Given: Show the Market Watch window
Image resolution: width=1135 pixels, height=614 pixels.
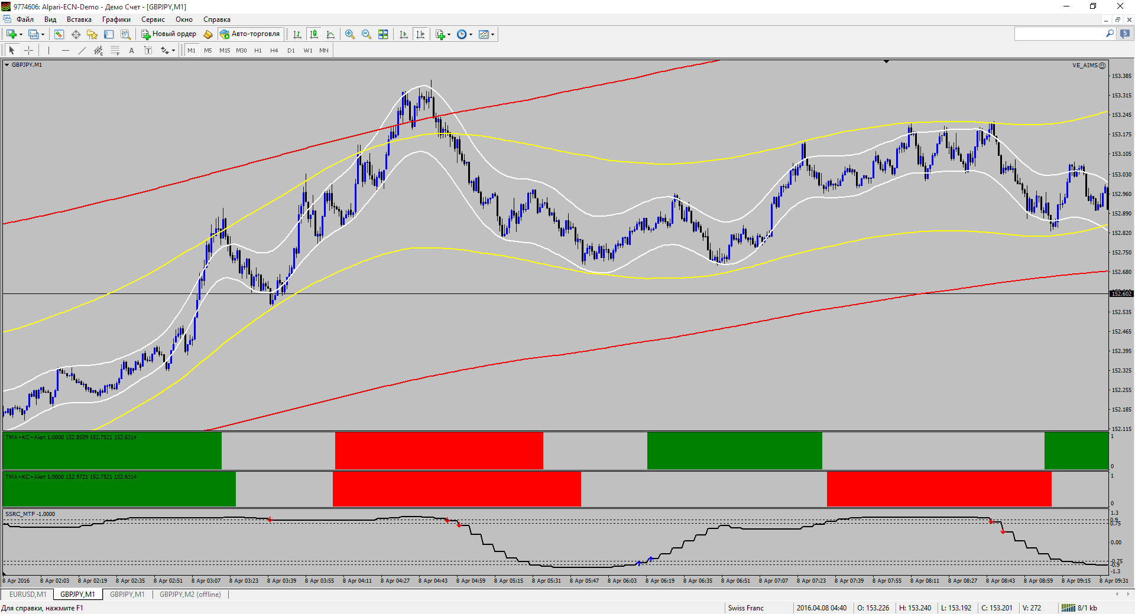Looking at the screenshot, I should 59,34.
